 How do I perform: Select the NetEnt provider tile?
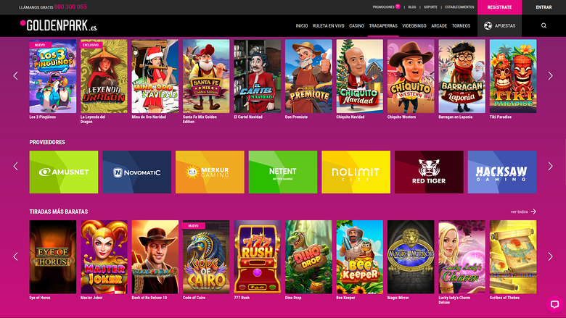pyautogui.click(x=282, y=172)
